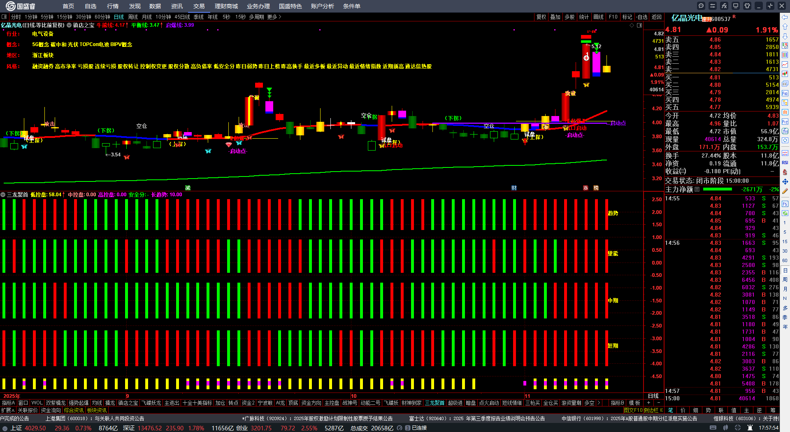Click the diamond icon above the price axis
This screenshot has width=790, height=432.
coord(632,25)
